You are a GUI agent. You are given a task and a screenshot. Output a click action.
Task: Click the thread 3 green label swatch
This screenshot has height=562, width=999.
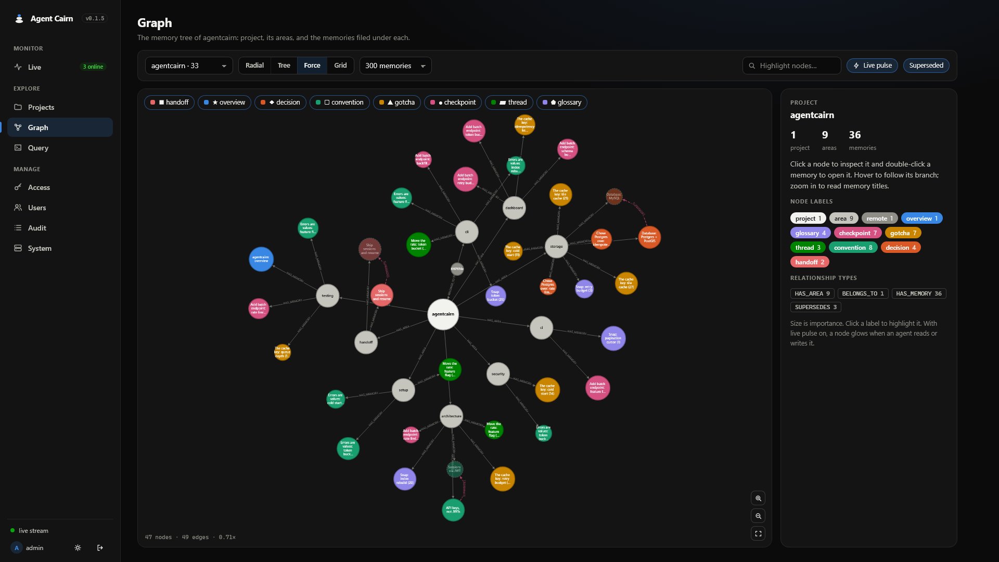808,248
